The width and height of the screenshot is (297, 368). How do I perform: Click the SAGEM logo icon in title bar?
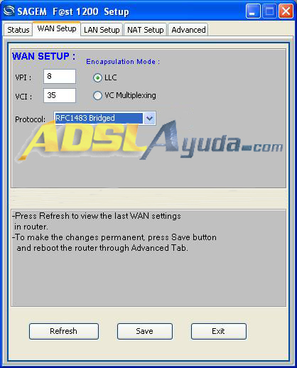coord(9,11)
